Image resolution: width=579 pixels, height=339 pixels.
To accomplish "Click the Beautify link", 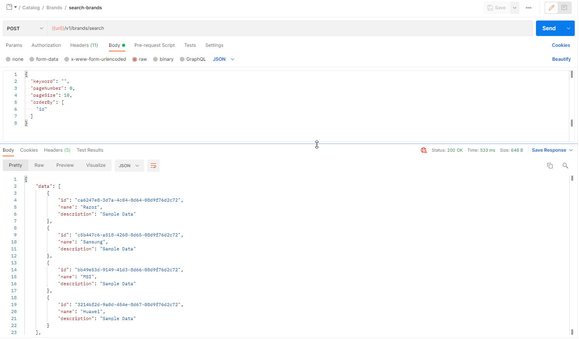I will tap(561, 59).
